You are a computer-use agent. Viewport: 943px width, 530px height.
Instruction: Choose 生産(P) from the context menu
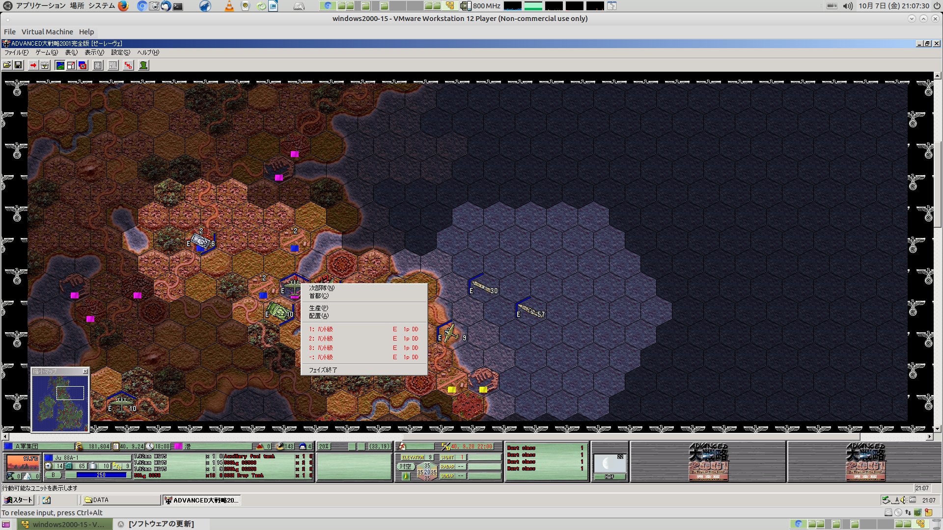point(363,308)
